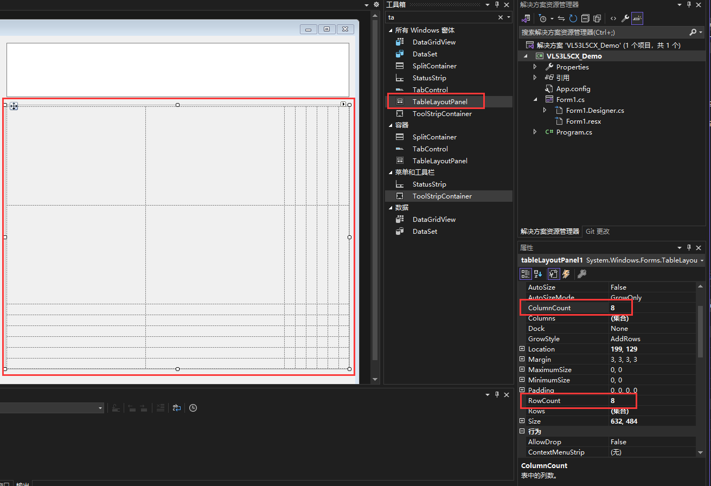Image resolution: width=711 pixels, height=486 pixels.
Task: Click Solution Explorer search magnifier icon
Action: [x=693, y=33]
